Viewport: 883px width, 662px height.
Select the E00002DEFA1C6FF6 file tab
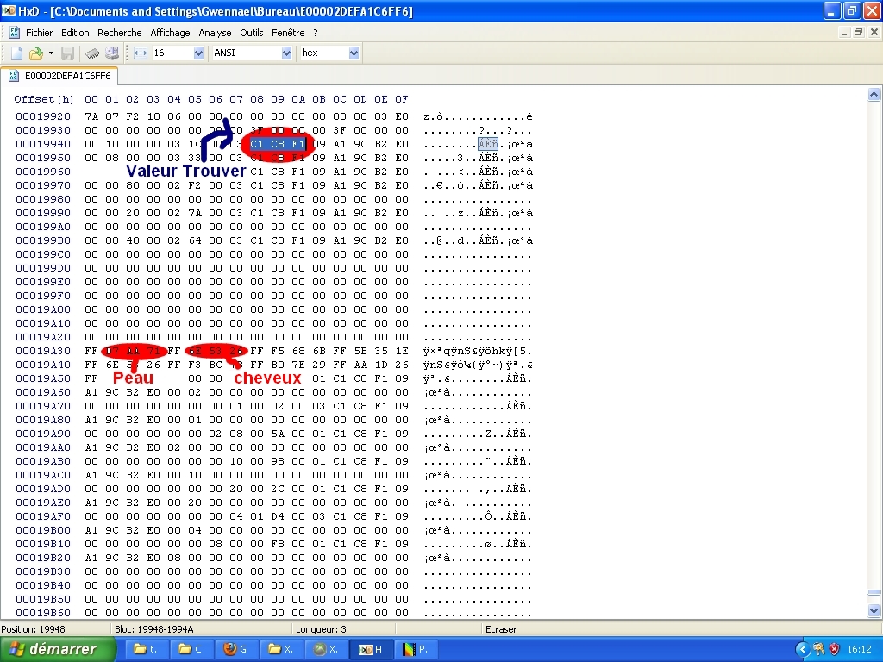click(59, 76)
